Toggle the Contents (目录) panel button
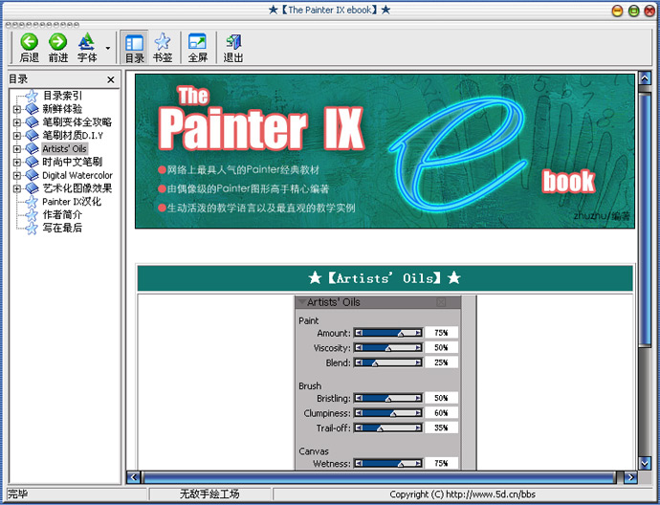 click(134, 47)
